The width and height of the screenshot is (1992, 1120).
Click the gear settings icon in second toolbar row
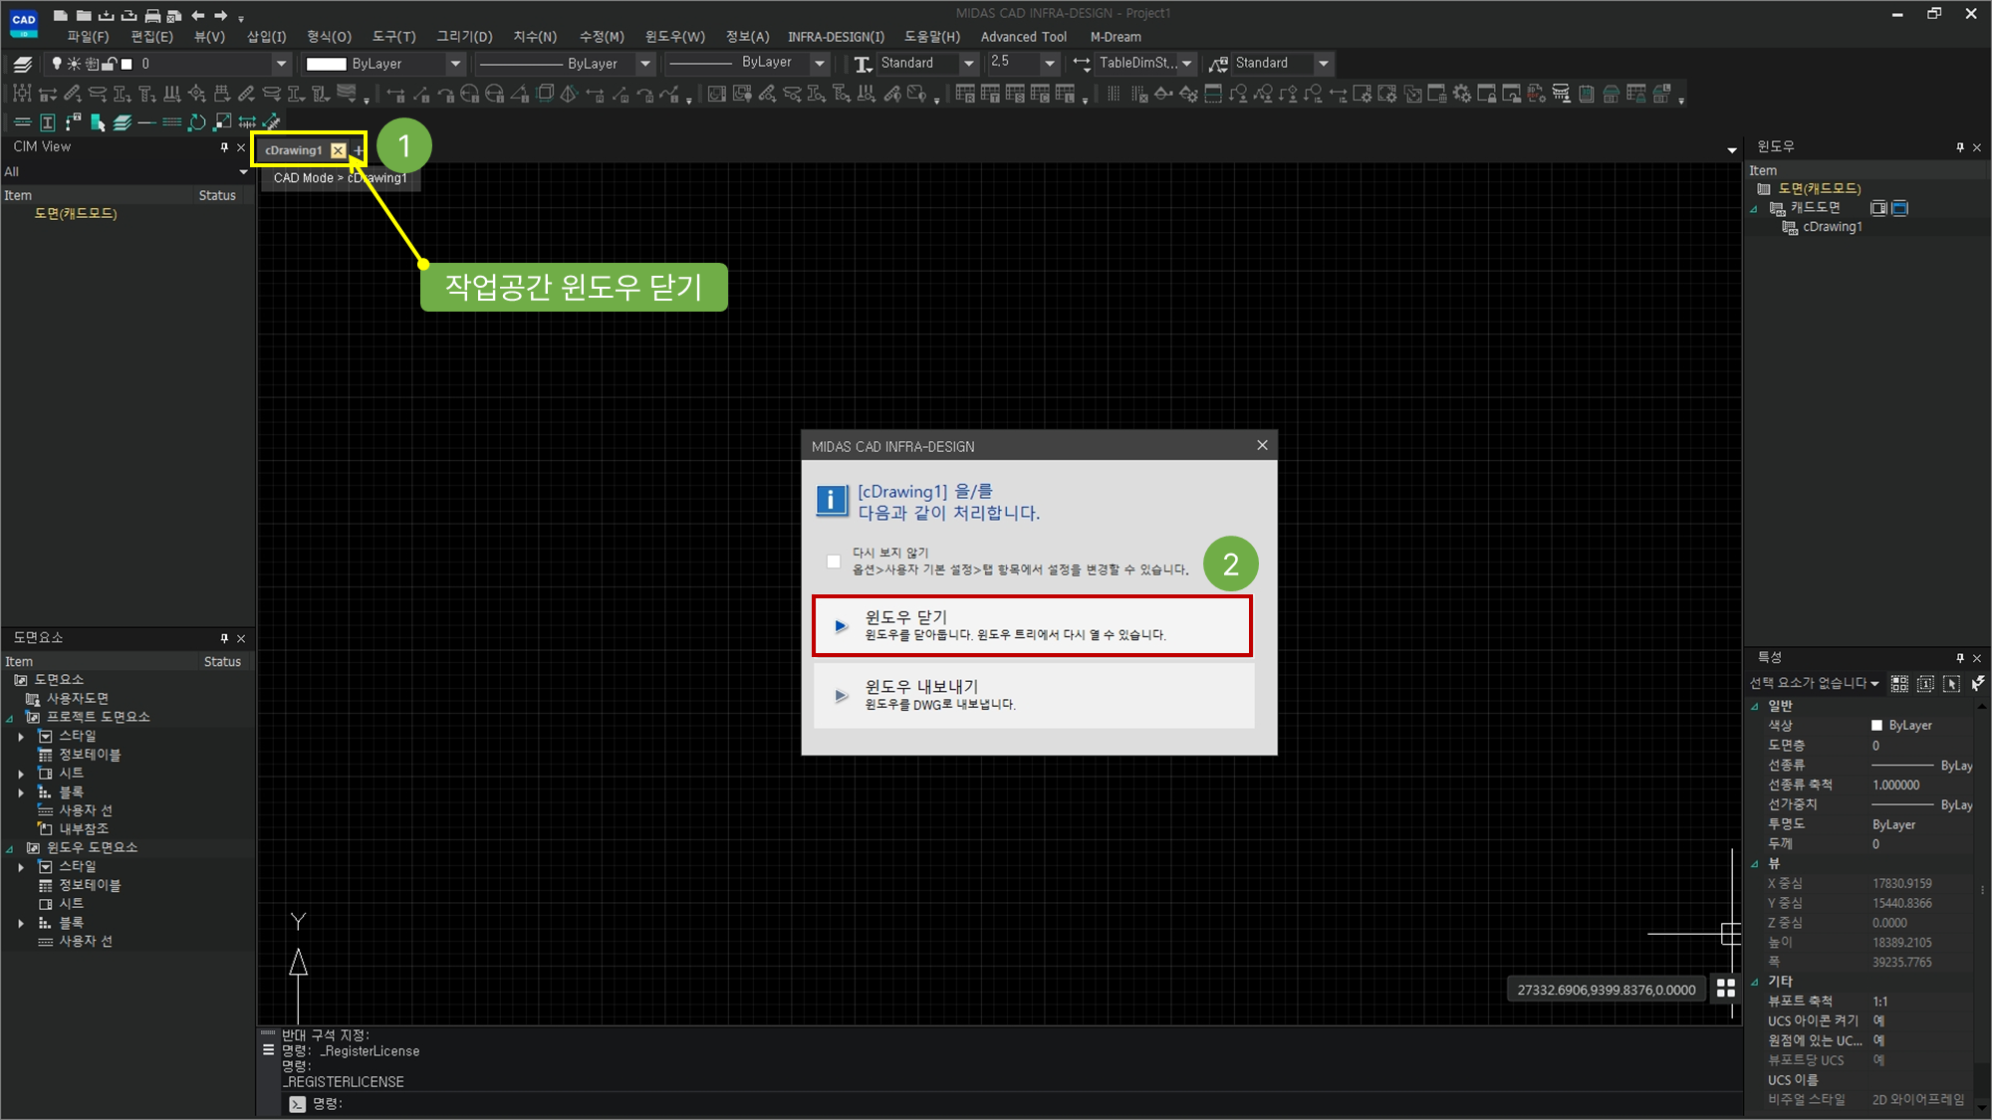tap(1462, 94)
